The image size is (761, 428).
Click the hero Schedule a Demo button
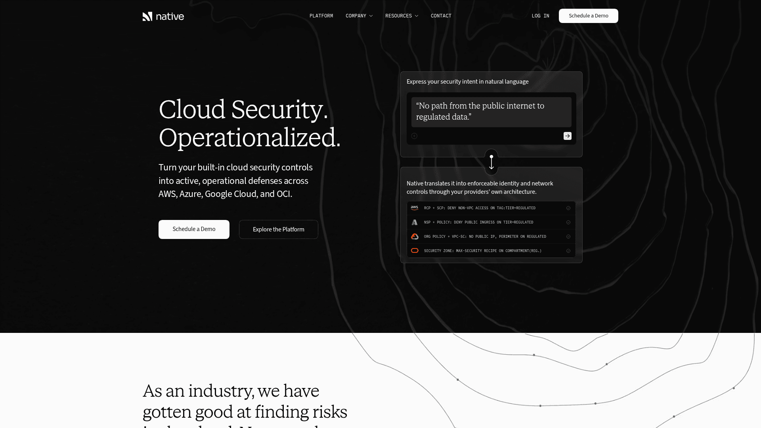[194, 229]
